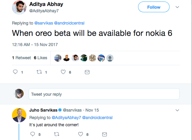The width and height of the screenshot is (192, 140).
Task: Click first liker's avatar in likes row
Action: tap(58, 58)
